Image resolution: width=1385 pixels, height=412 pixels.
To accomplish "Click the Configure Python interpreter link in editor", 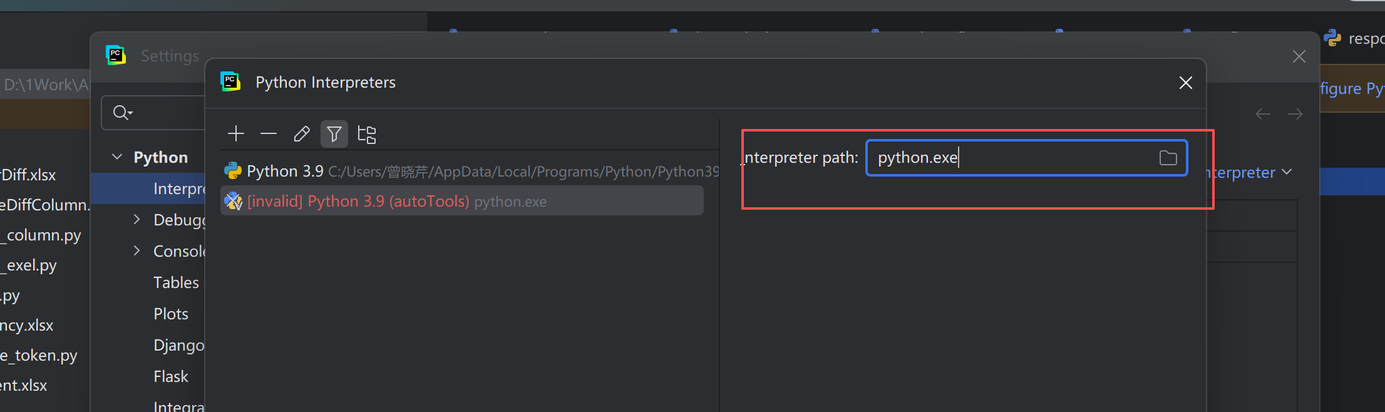I will [1352, 88].
